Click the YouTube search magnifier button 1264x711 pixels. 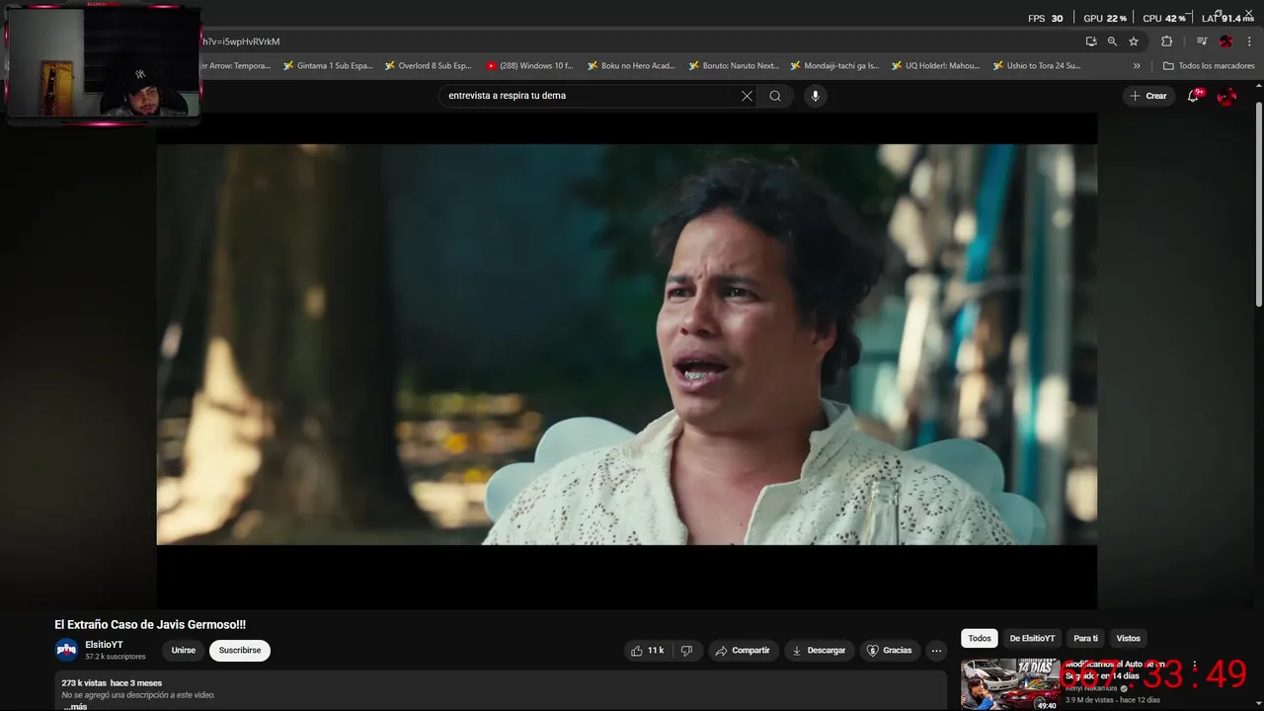point(775,96)
